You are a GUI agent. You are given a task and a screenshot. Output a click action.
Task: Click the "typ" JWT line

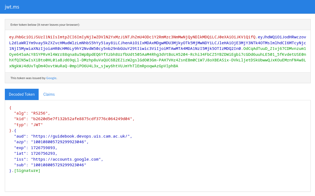[x=28, y=125]
